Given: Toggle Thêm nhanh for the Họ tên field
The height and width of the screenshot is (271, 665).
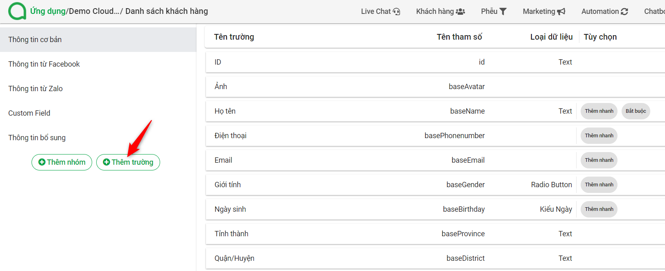Looking at the screenshot, I should tap(599, 111).
